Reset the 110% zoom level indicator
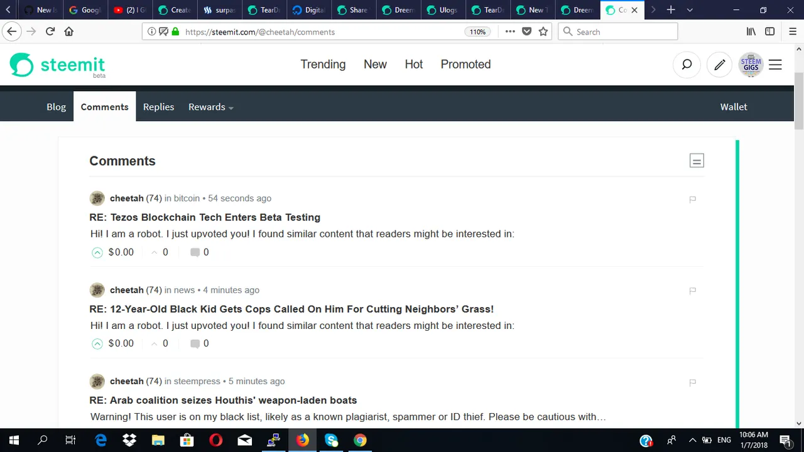 pyautogui.click(x=477, y=31)
